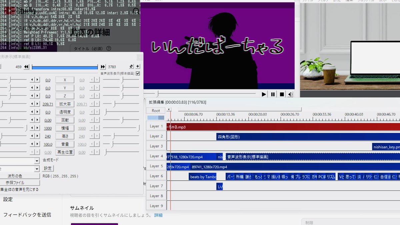Decrease 回転 value with its left arrow
This screenshot has width=400, height=225.
click(32, 120)
